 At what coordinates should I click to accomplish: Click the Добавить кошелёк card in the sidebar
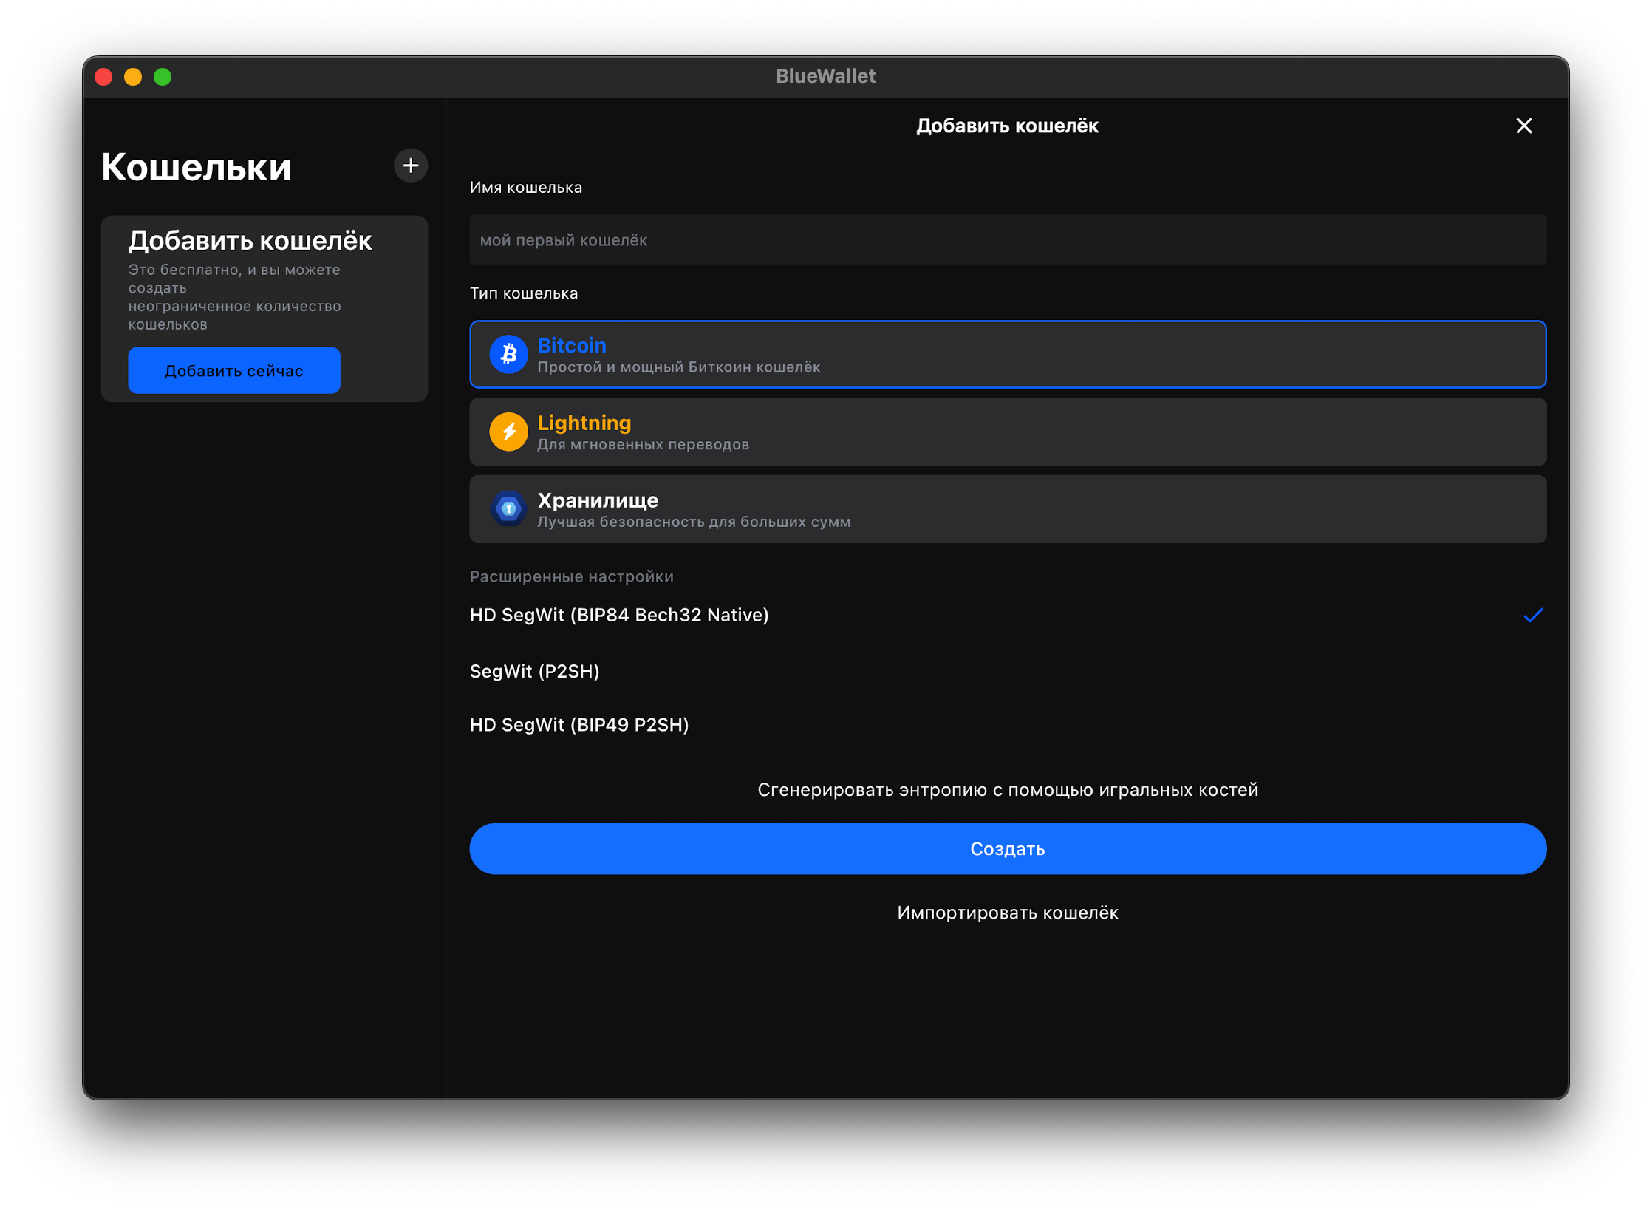[264, 310]
